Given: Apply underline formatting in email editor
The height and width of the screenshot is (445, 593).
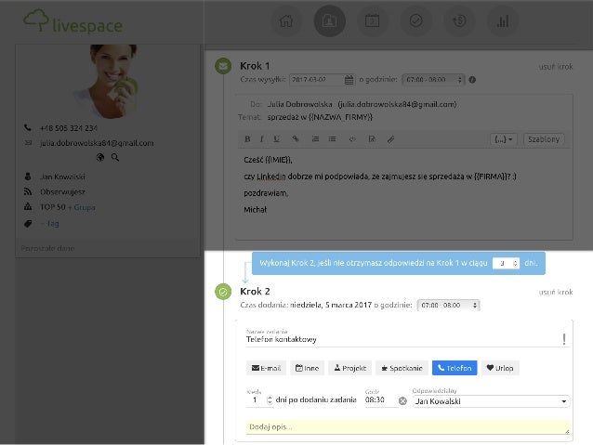Looking at the screenshot, I should 276,139.
